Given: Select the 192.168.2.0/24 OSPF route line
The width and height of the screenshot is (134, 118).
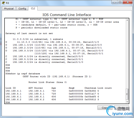Looking at the screenshot, I should click(54, 48).
